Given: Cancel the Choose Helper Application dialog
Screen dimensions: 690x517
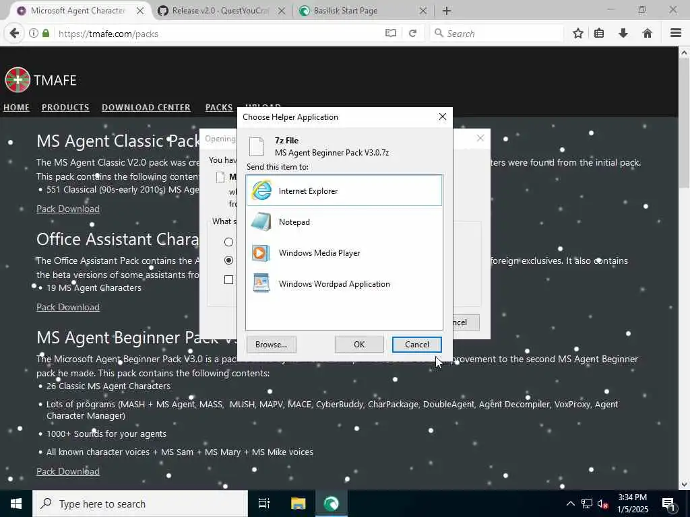Looking at the screenshot, I should click(x=416, y=345).
